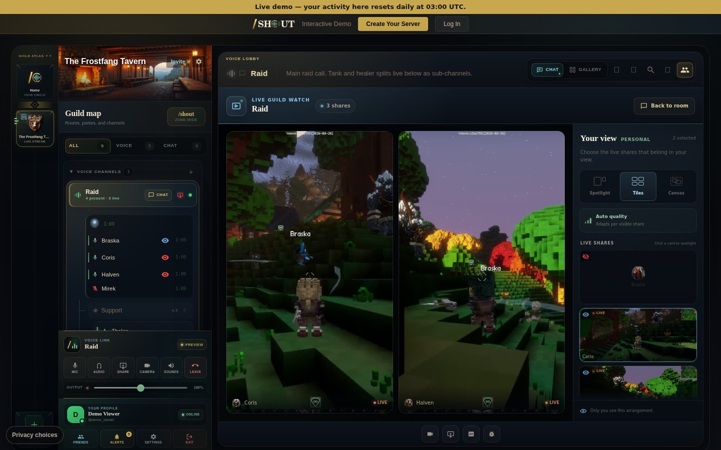Click Back to room
The width and height of the screenshot is (721, 450).
point(664,106)
